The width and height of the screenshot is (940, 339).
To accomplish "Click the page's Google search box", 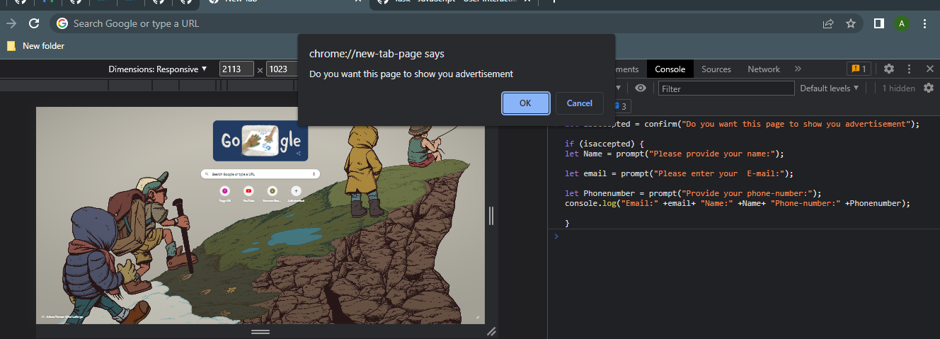I will coord(260,173).
